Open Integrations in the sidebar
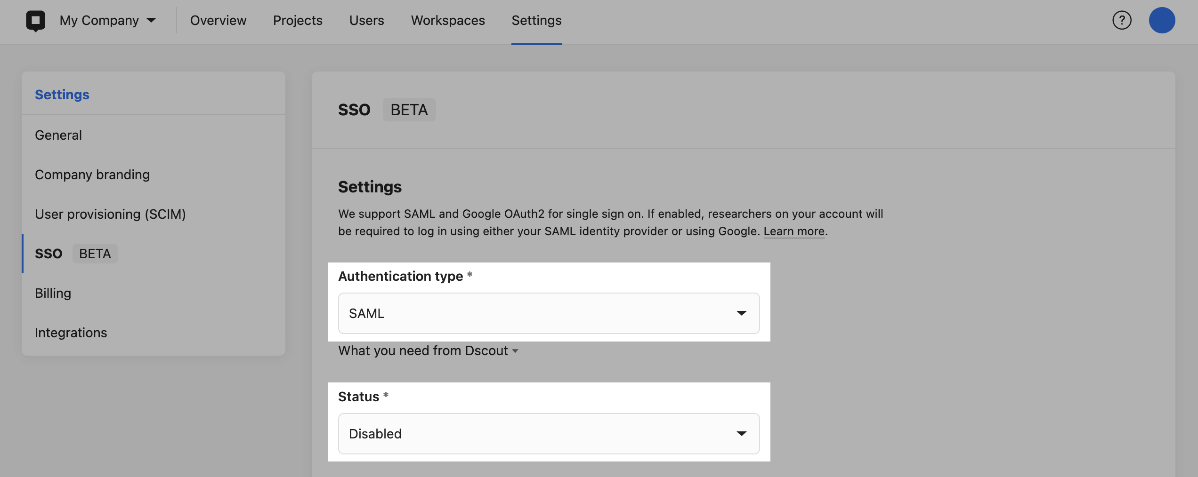 (154, 333)
